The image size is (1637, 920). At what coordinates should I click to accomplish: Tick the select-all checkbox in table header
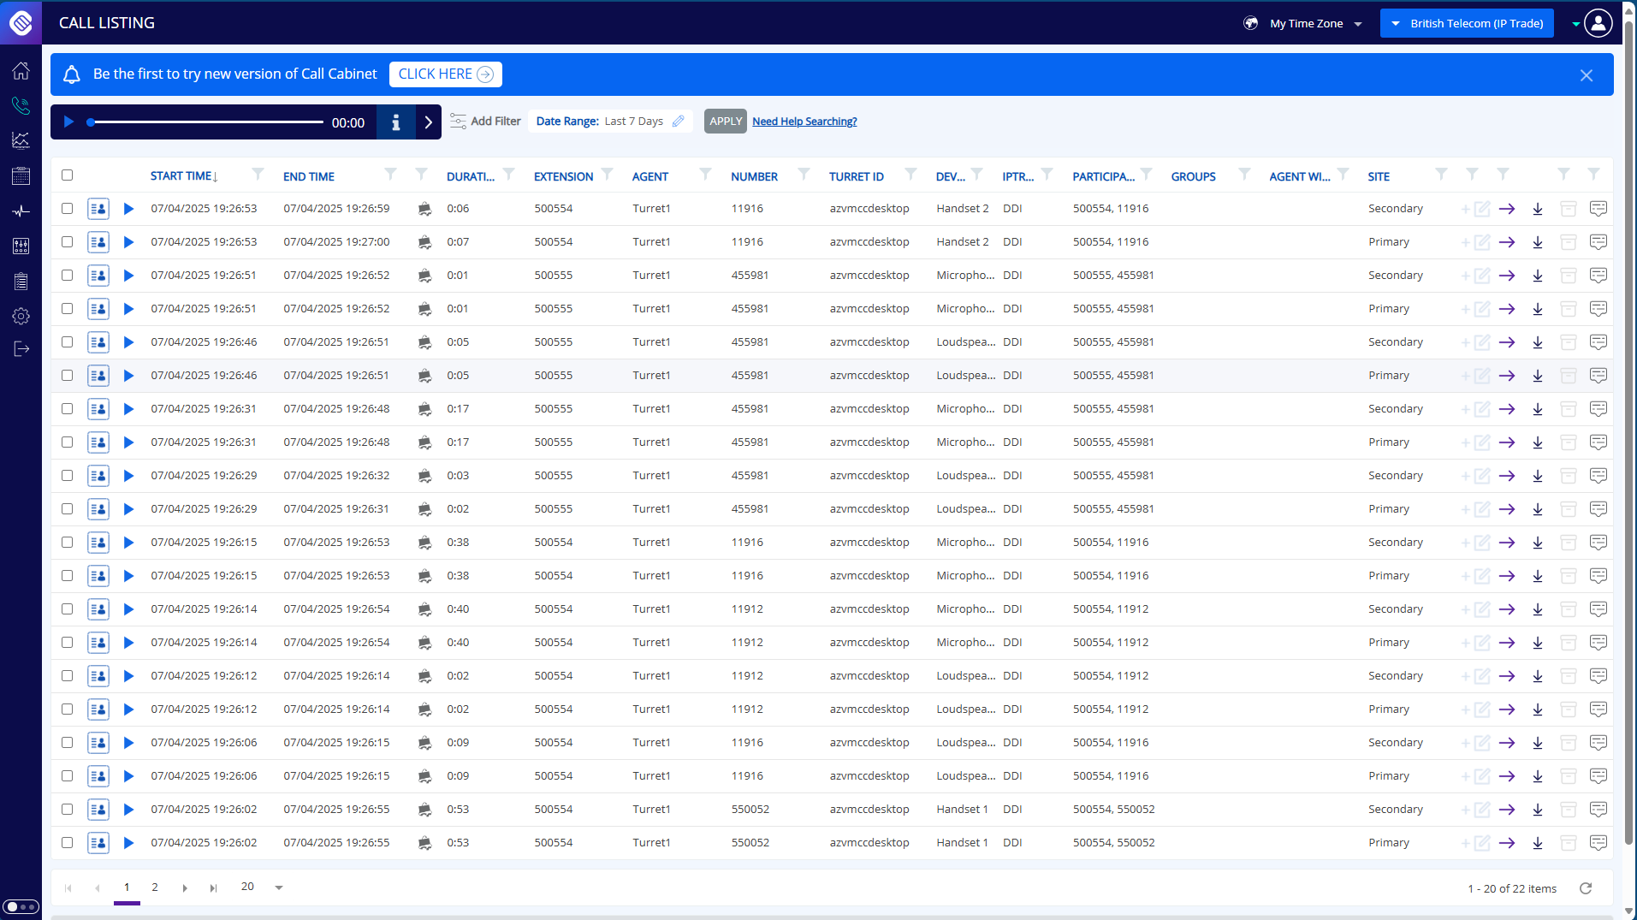(x=67, y=175)
